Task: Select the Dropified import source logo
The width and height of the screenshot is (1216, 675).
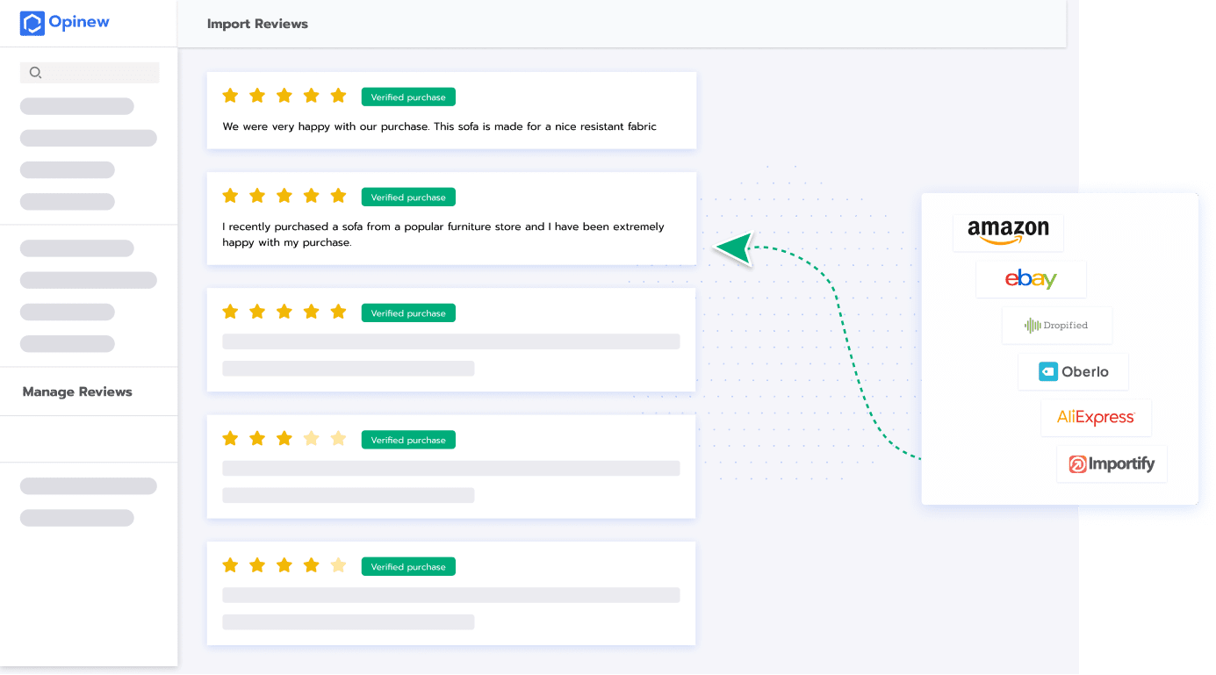Action: 1057,326
